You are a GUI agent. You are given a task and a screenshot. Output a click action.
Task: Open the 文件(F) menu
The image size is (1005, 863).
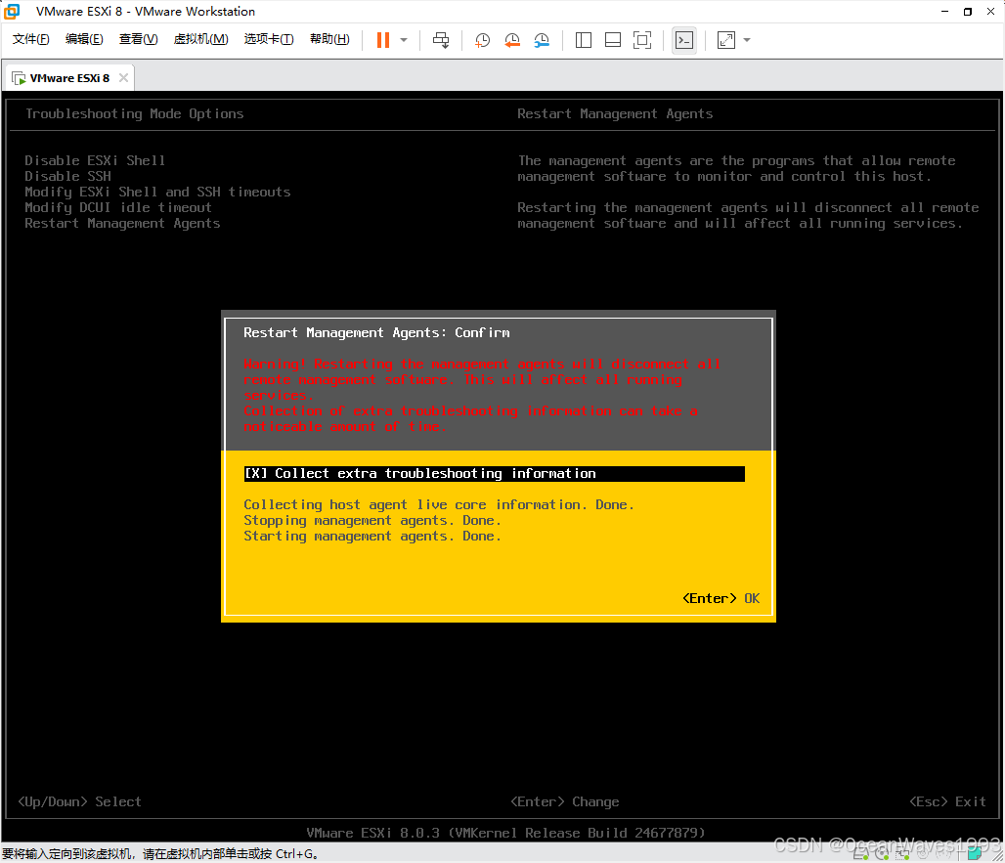point(30,39)
